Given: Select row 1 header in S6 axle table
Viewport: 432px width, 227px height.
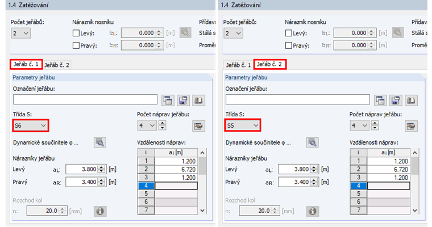Looking at the screenshot, I should coord(146,161).
